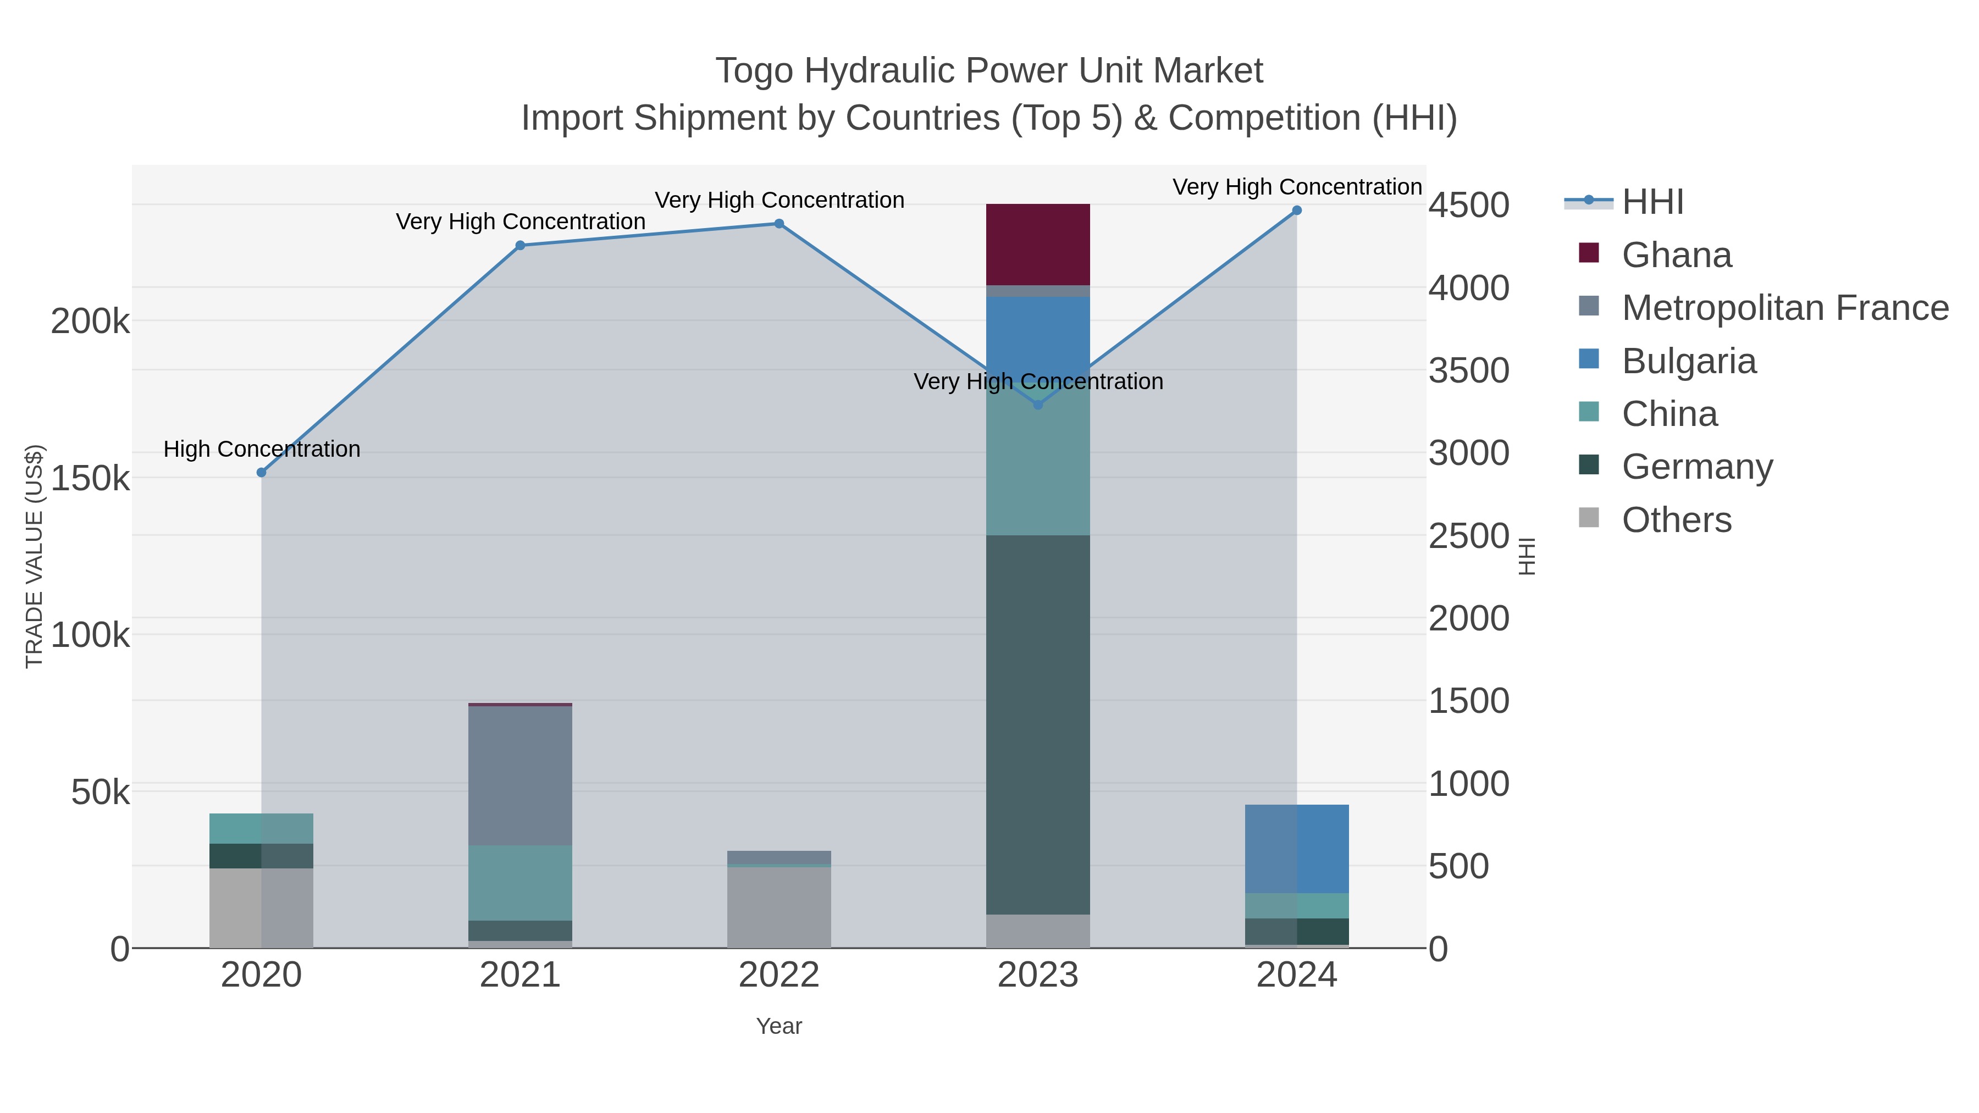Viewport: 1979px width, 1113px height.
Task: Click the '3000' right axis tick label
Action: [1469, 452]
